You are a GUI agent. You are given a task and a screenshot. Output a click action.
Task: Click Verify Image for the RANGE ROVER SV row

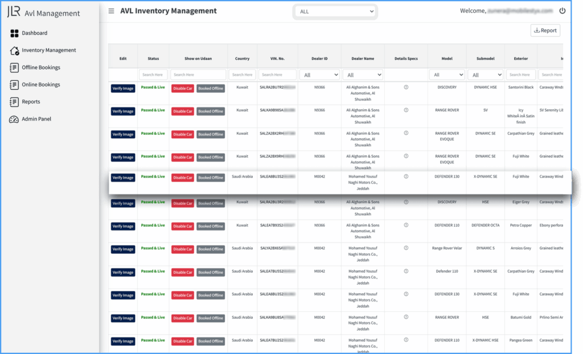pos(123,111)
